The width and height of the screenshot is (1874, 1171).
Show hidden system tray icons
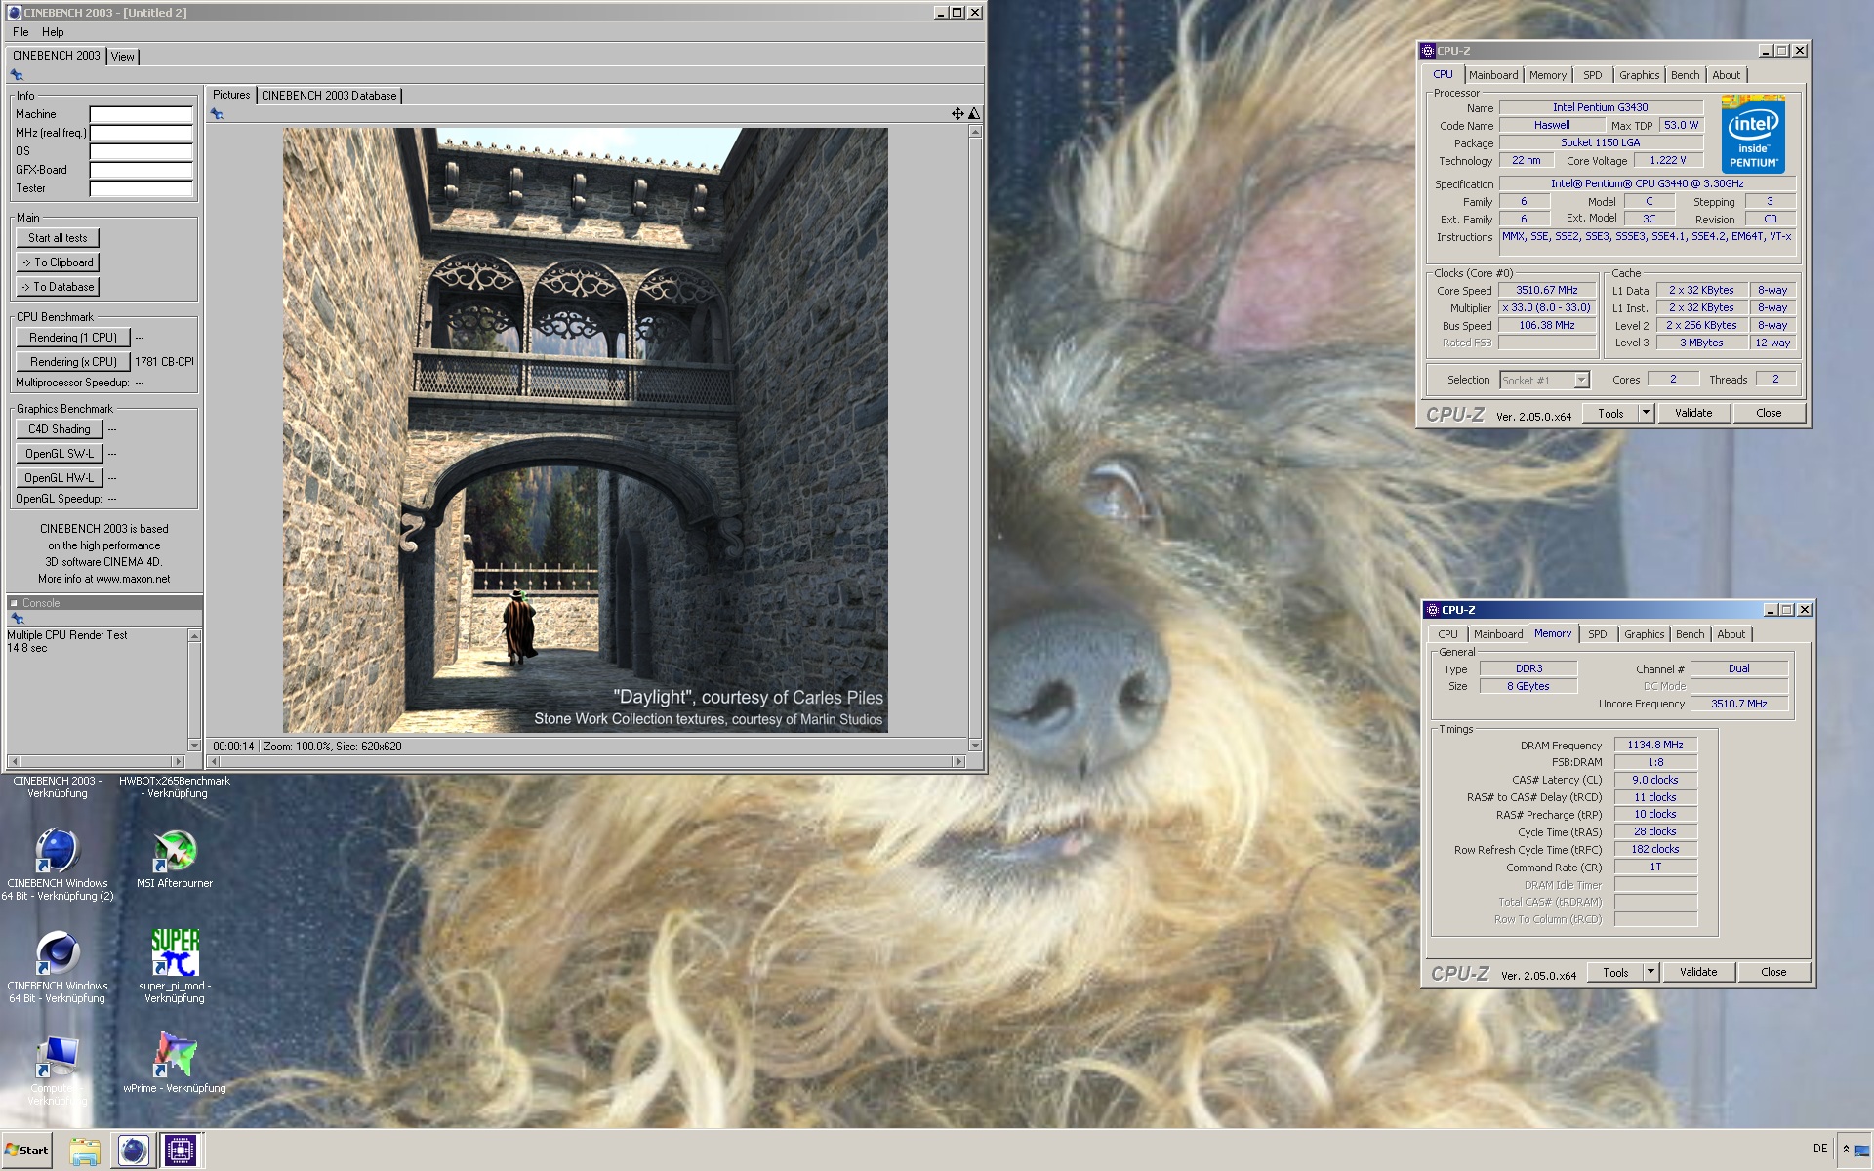point(1846,1150)
